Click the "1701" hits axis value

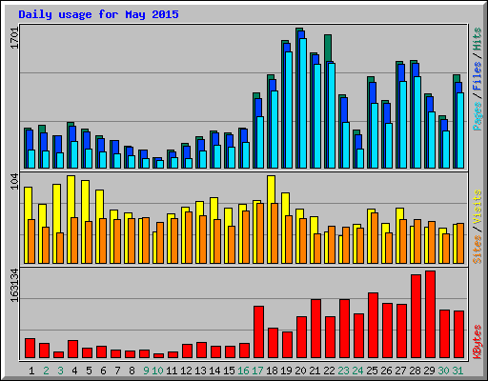[x=15, y=38]
